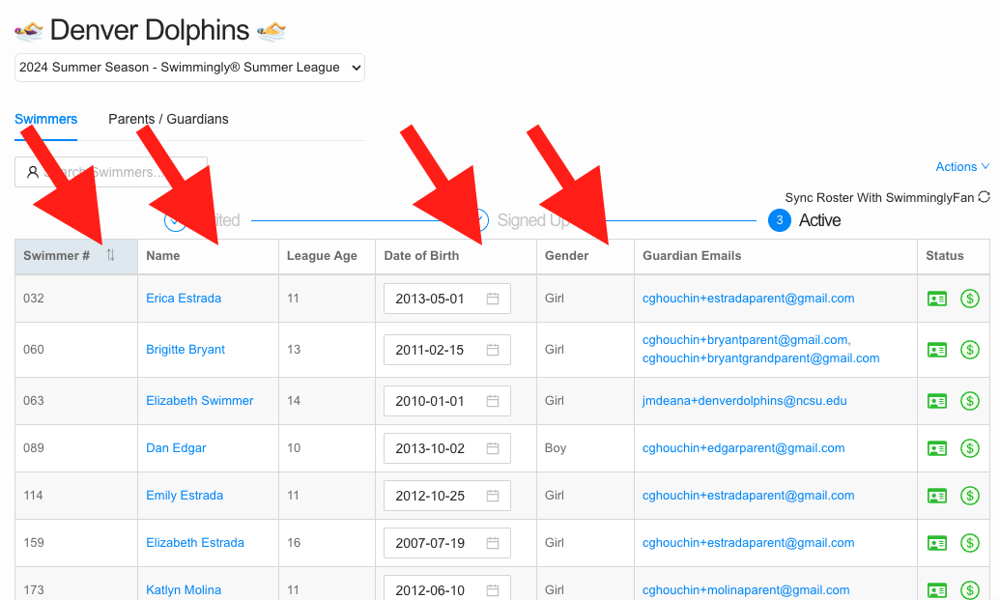Select swimmer number 089 cell
Image resolution: width=1000 pixels, height=600 pixels.
coord(76,448)
